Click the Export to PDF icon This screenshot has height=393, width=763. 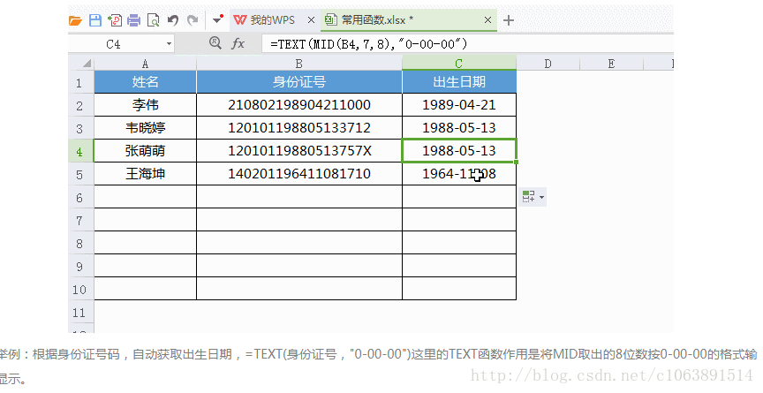click(115, 20)
